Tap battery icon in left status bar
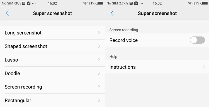 click(99, 3)
